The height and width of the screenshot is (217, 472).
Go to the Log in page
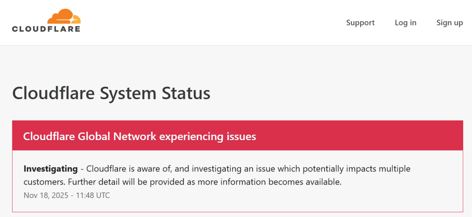tap(405, 23)
